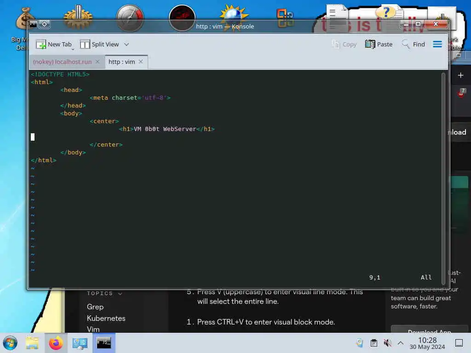Open the file manager from taskbar
The image size is (471, 353).
[x=32, y=343]
